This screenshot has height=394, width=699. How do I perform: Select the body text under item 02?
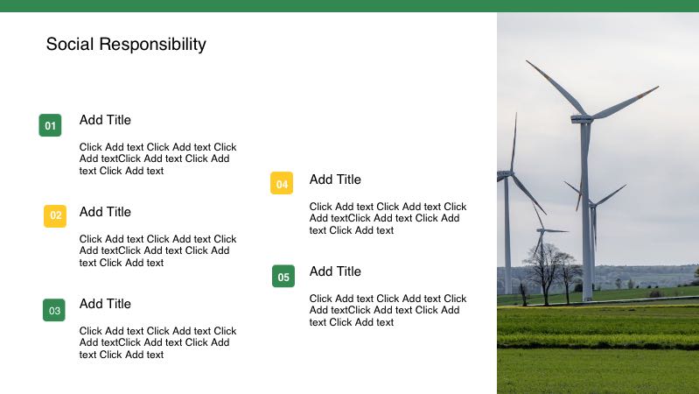click(157, 250)
